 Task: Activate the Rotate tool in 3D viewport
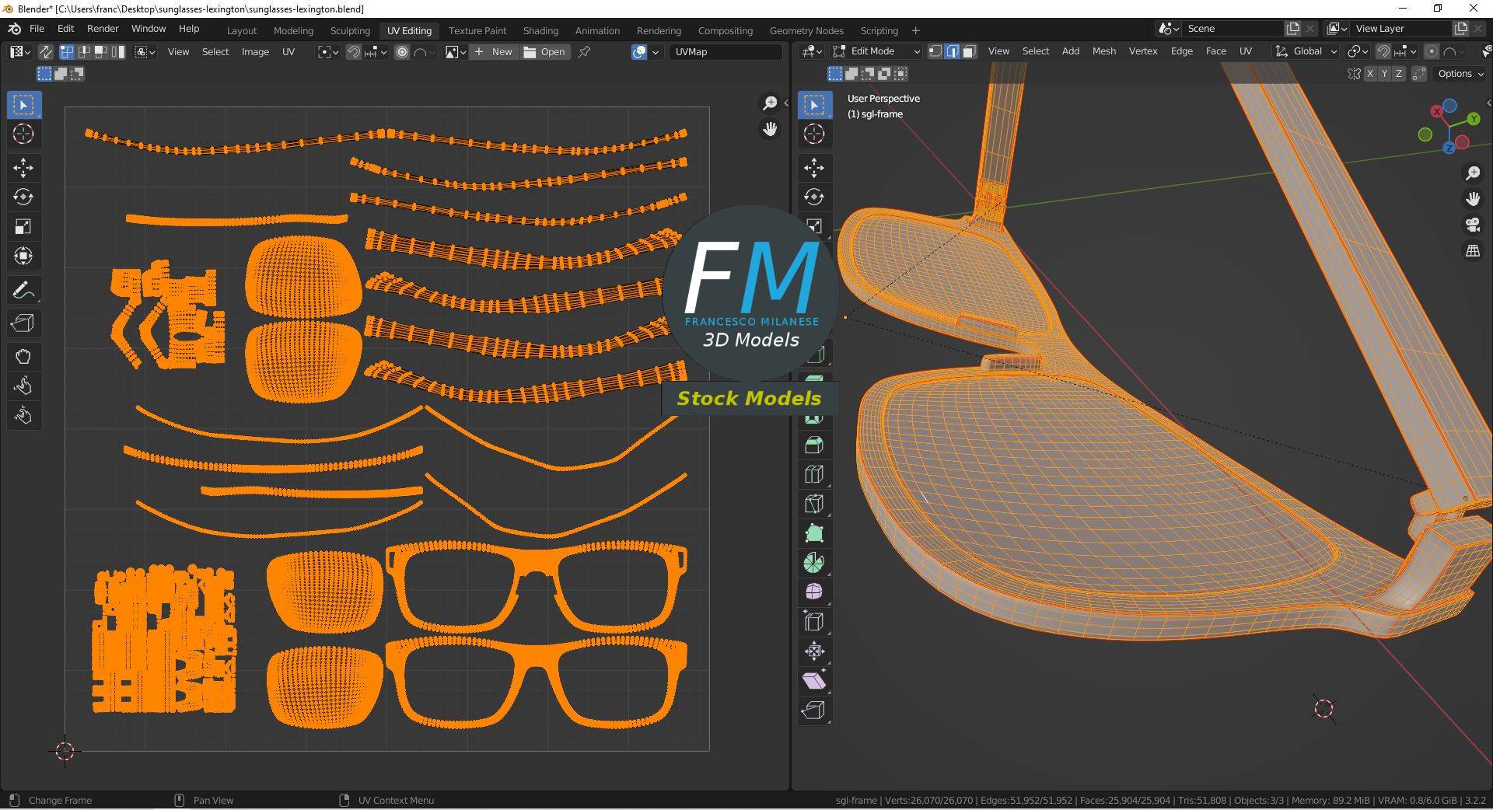pos(814,197)
